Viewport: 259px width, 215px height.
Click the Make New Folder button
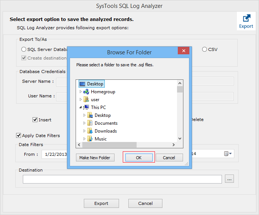point(95,158)
